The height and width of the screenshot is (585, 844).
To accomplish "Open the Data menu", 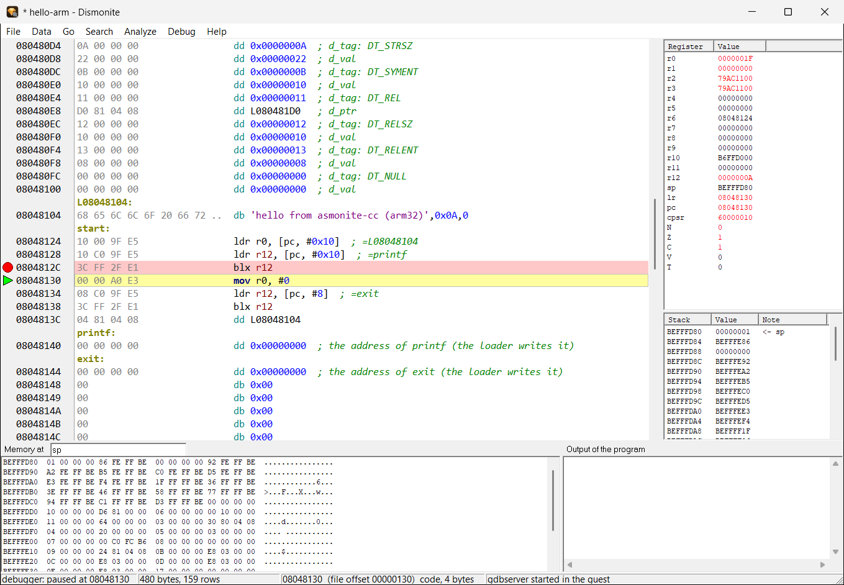I will click(x=42, y=32).
